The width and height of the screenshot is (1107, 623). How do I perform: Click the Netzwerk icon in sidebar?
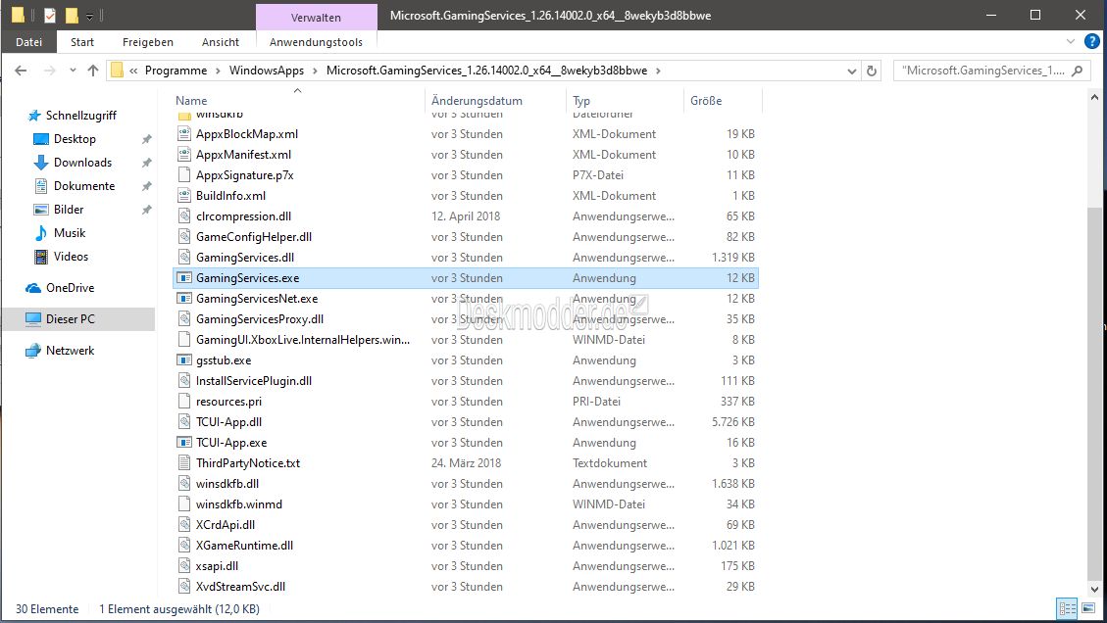point(33,351)
